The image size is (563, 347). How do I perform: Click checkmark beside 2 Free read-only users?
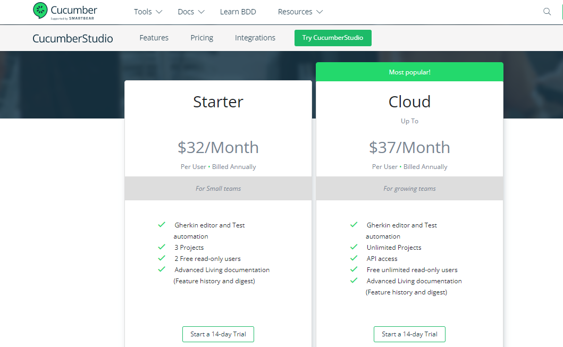click(162, 258)
